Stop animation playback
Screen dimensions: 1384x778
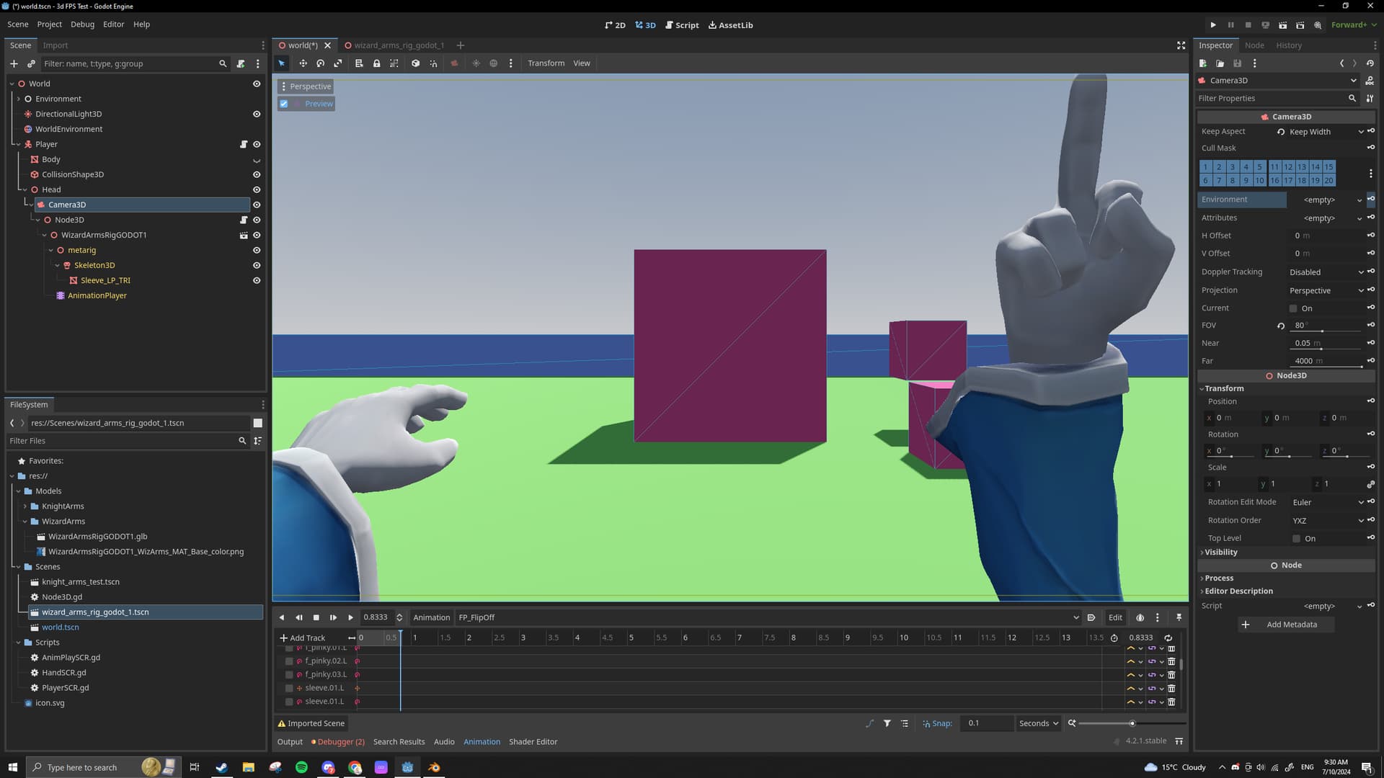[316, 617]
